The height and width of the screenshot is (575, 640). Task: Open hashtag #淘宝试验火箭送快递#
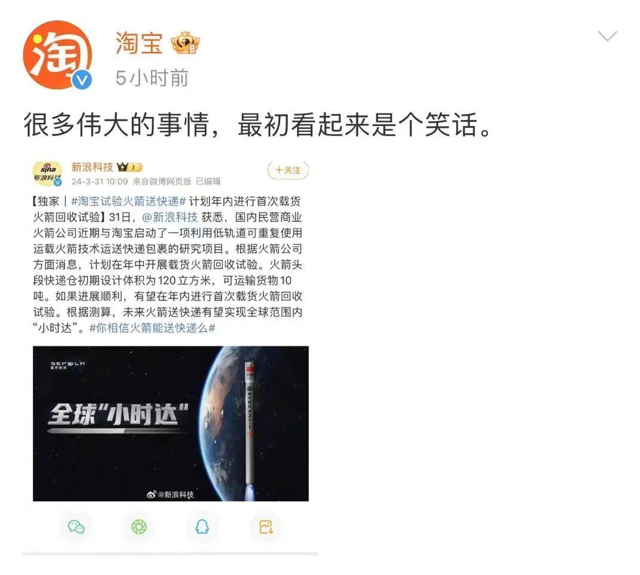point(128,201)
